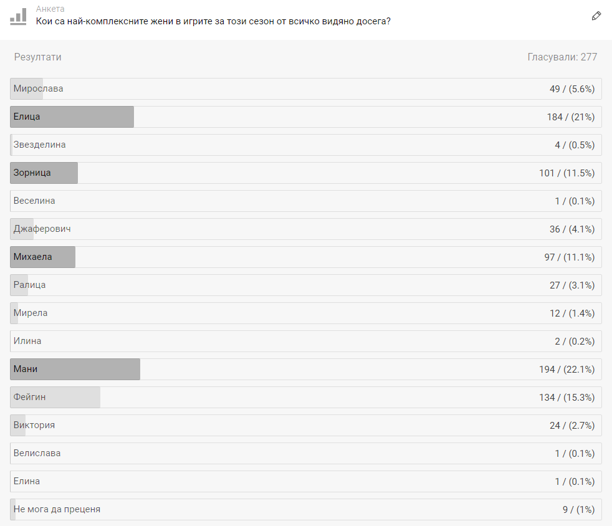Click the Мани result bar
The height and width of the screenshot is (526, 612).
(x=305, y=369)
